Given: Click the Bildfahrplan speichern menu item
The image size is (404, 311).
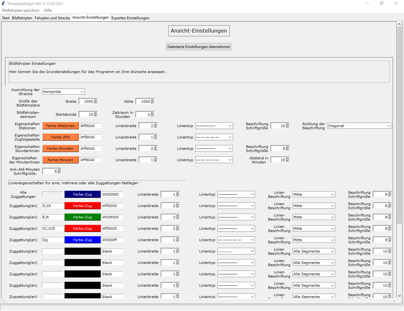Looking at the screenshot, I should (21, 10).
